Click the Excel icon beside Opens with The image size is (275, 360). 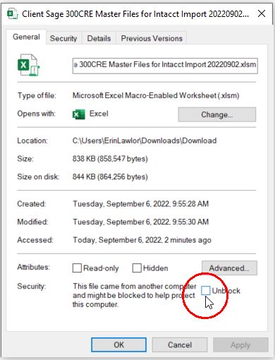click(78, 114)
